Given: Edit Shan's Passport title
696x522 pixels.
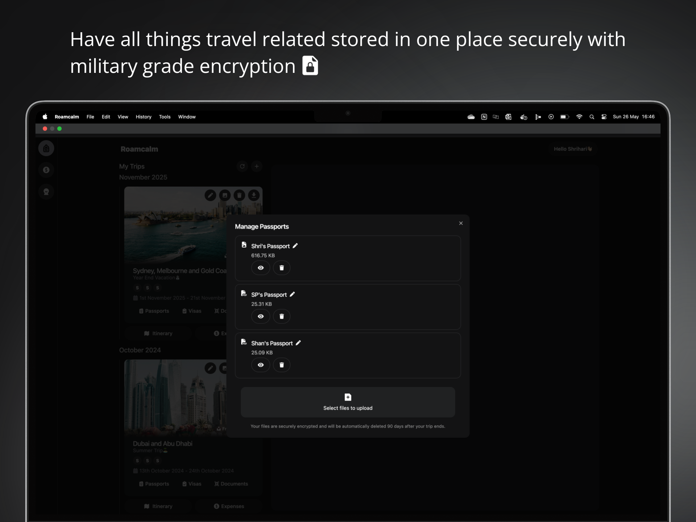Looking at the screenshot, I should (298, 343).
